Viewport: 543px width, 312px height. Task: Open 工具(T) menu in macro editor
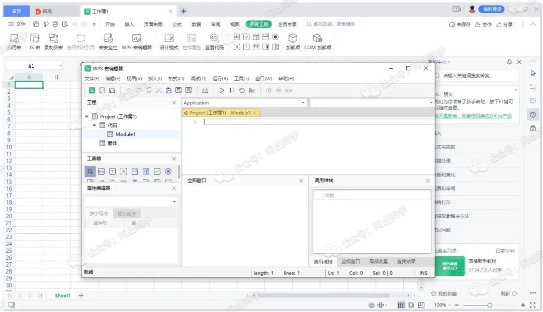(241, 79)
